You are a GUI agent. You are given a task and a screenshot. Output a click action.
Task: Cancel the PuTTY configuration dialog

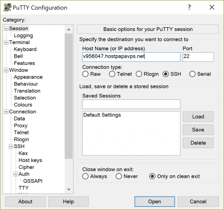click(198, 201)
